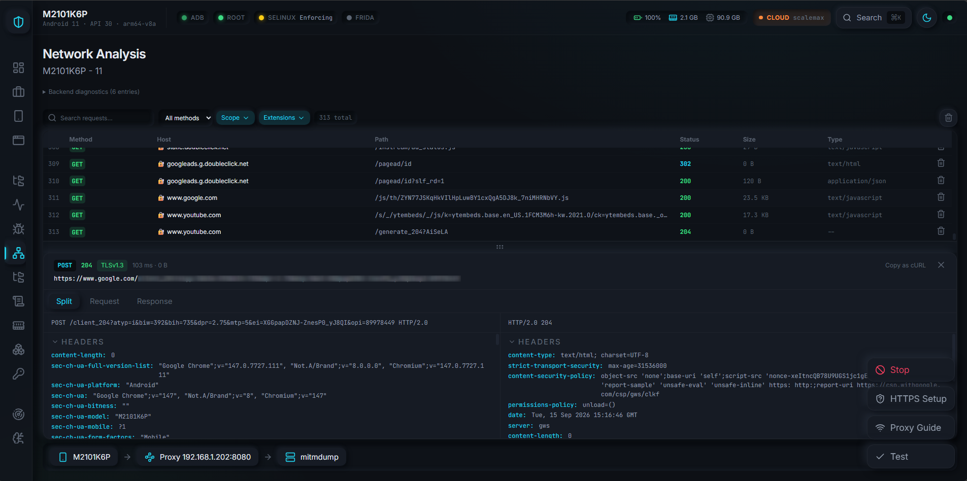Image resolution: width=967 pixels, height=481 pixels.
Task: Delete request 311 via its trash icon
Action: (x=941, y=197)
